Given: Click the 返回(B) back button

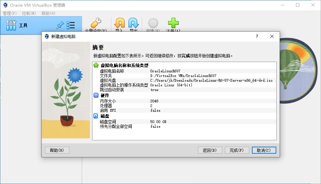Looking at the screenshot, I should pyautogui.click(x=210, y=150).
